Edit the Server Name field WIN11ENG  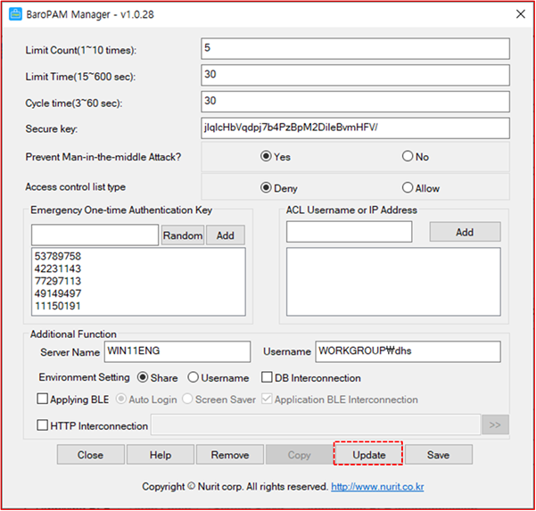click(177, 351)
